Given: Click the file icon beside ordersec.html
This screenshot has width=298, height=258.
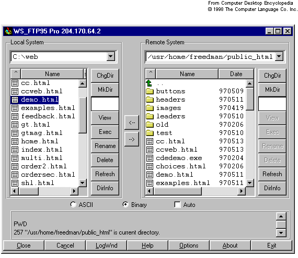Looking at the screenshot, I should pos(15,175).
